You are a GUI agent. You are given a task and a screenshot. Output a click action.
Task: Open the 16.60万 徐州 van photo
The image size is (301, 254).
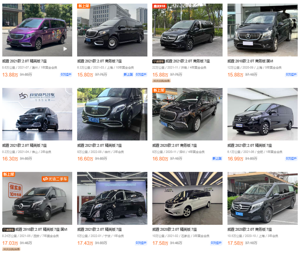[x=112, y=114]
